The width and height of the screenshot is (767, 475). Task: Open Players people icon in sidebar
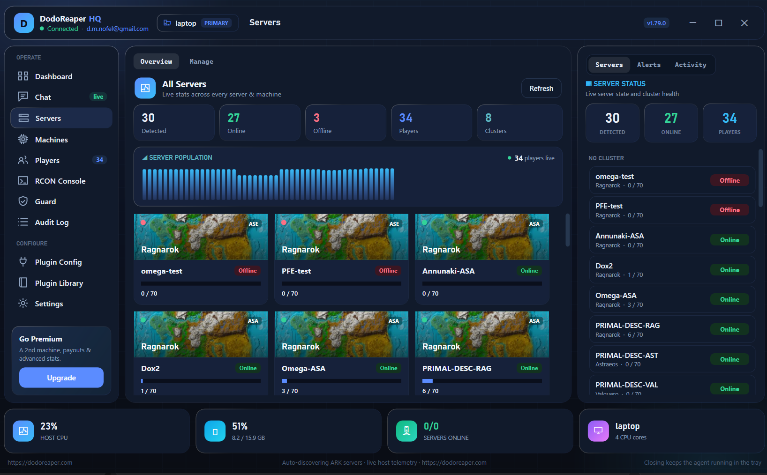click(x=23, y=160)
